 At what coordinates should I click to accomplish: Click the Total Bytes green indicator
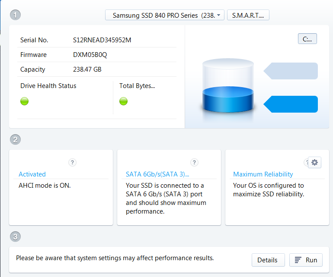coord(123,101)
